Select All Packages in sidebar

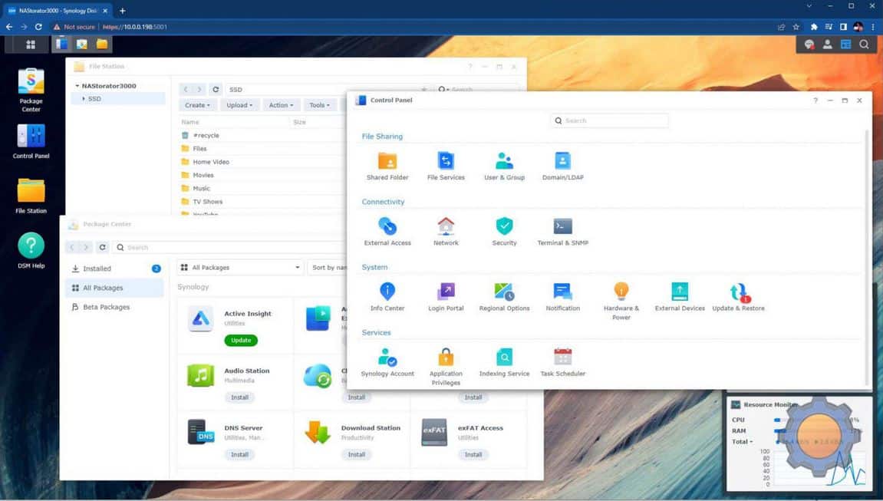point(115,288)
